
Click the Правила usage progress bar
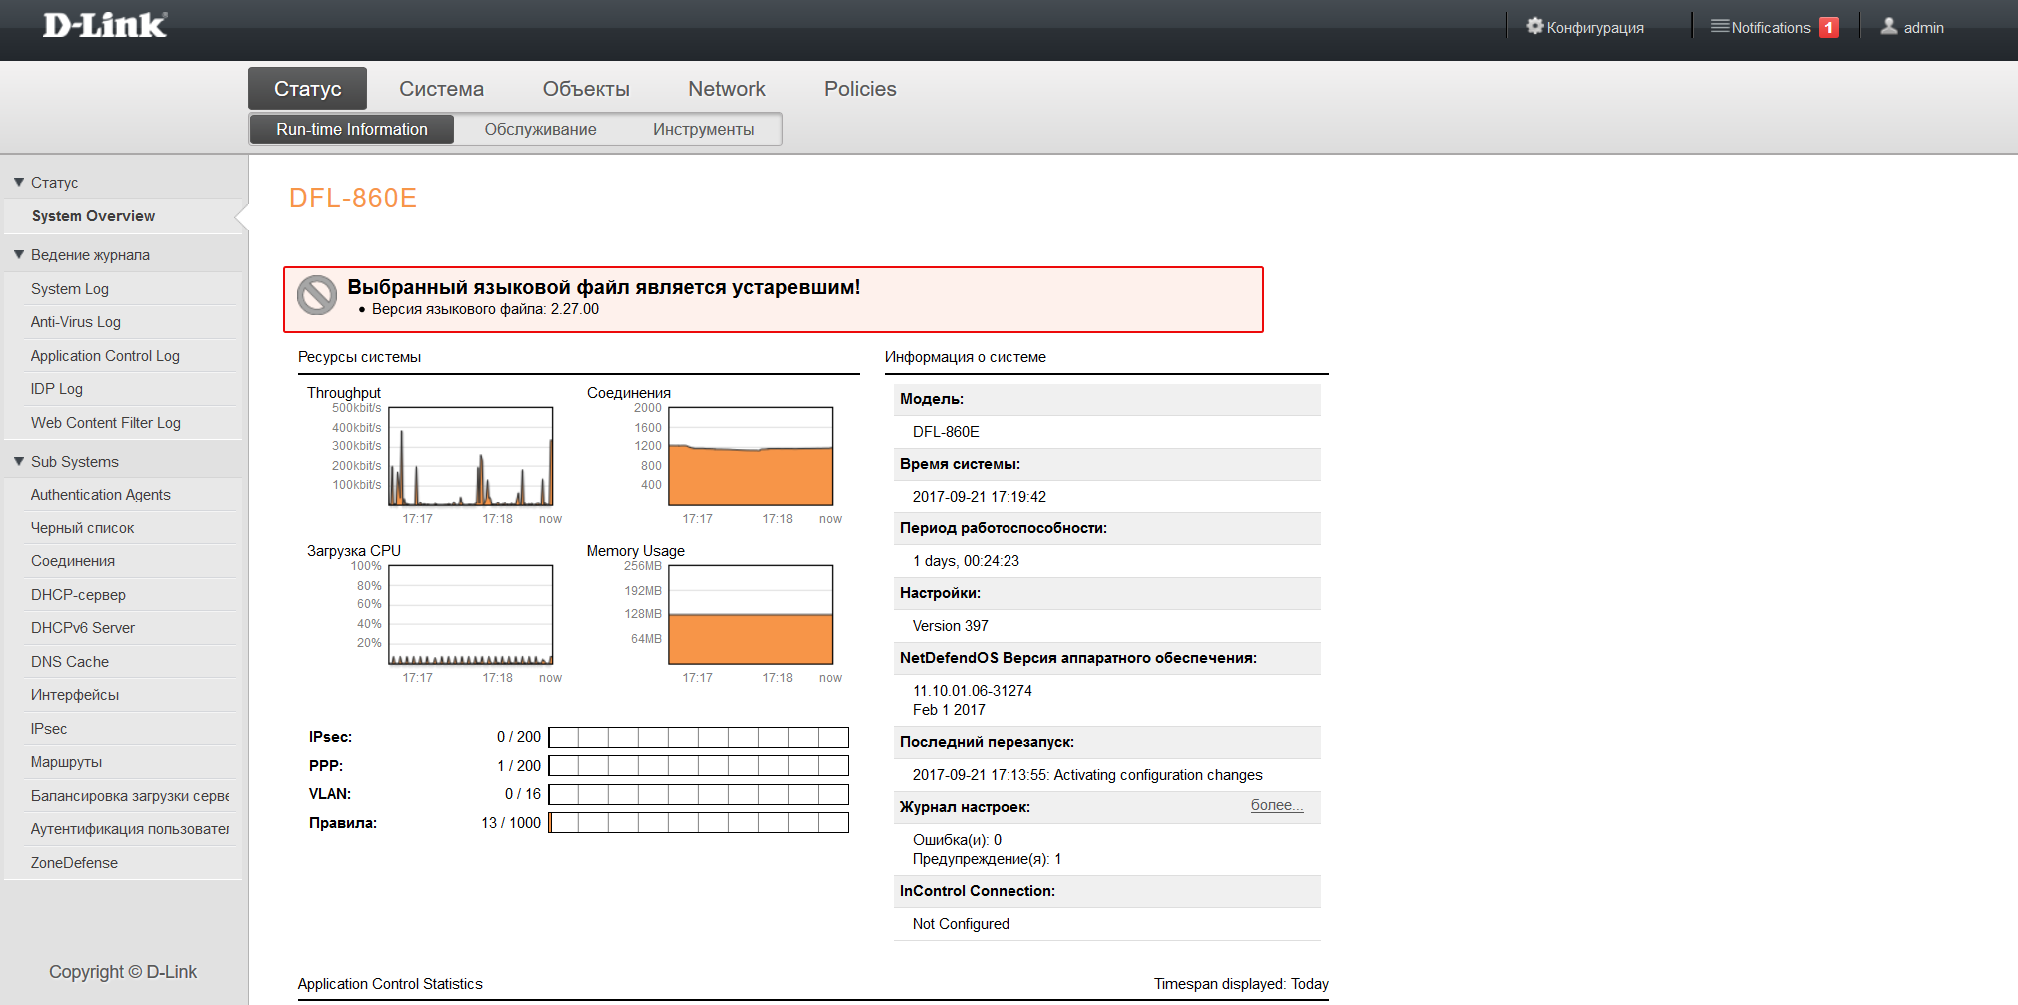click(698, 823)
